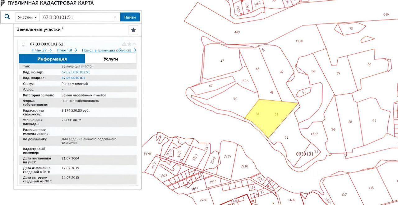This screenshot has width=398, height=205.
Task: Click the Найти button
Action: click(130, 17)
